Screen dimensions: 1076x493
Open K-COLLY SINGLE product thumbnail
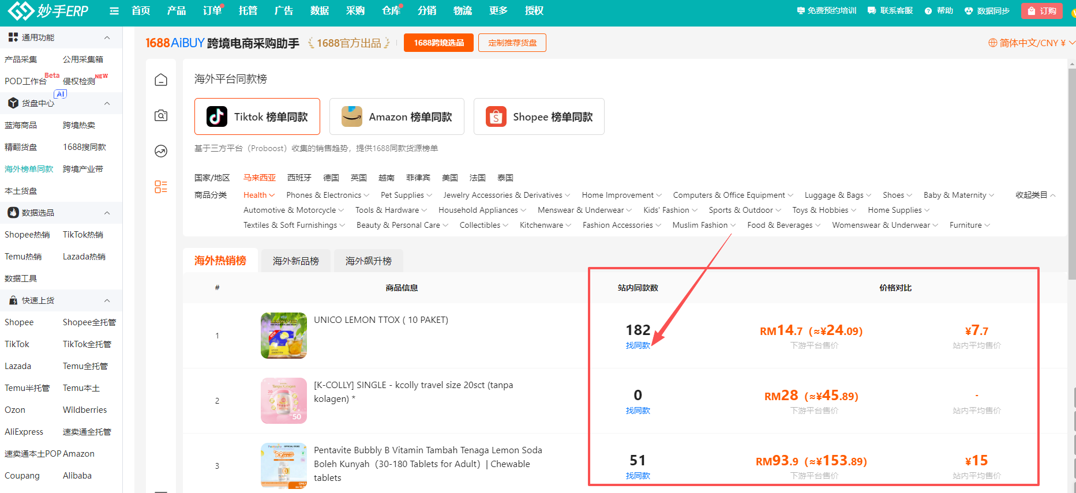click(283, 401)
